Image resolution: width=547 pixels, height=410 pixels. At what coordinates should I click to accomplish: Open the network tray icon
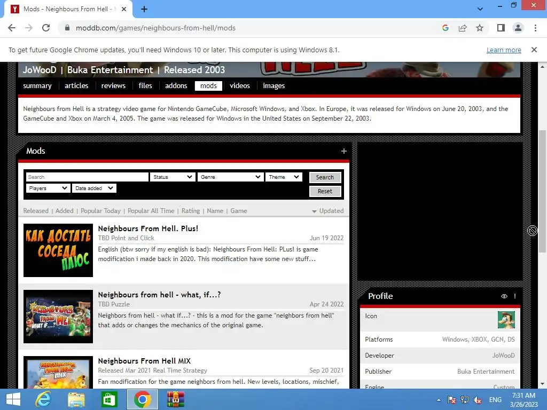click(465, 400)
